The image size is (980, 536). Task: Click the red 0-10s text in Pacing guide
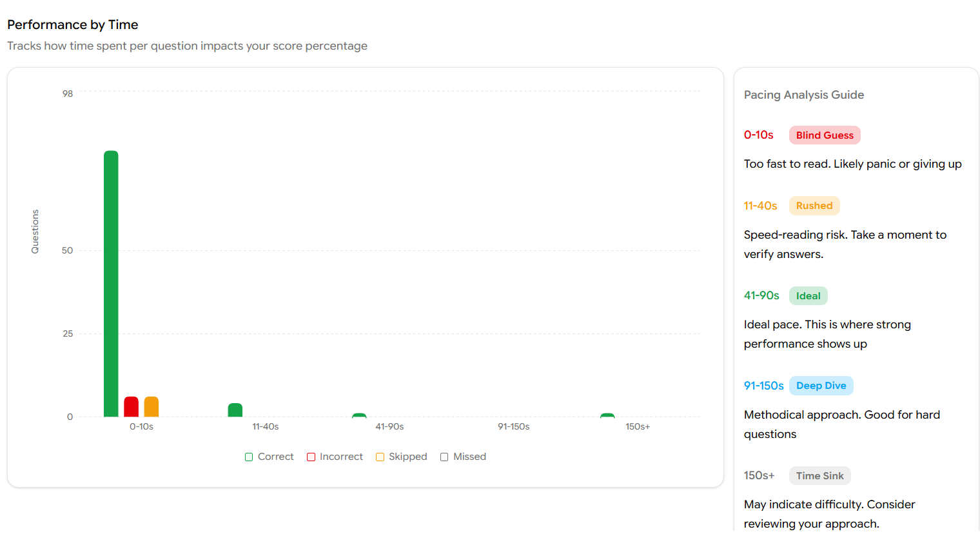759,135
